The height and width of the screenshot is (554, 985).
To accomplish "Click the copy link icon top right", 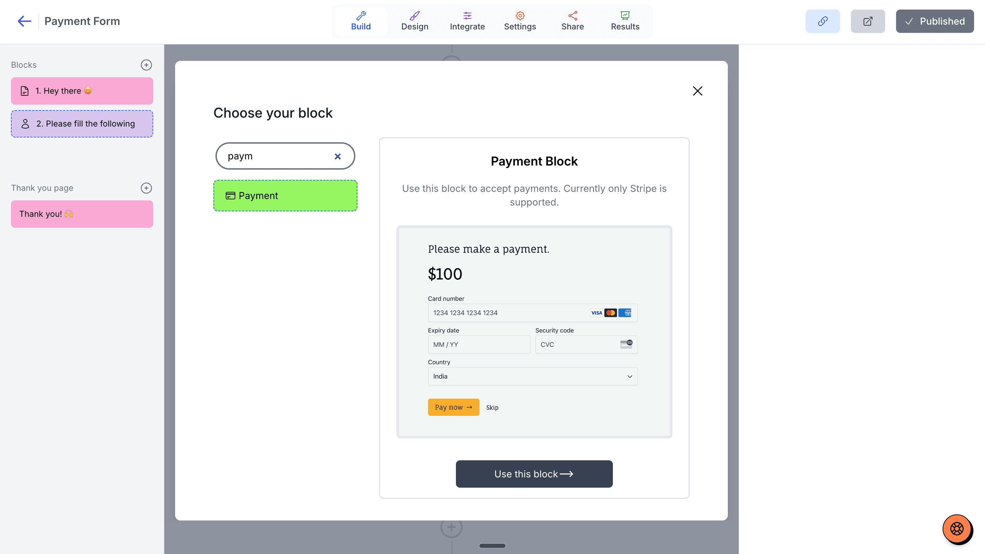I will coord(823,21).
